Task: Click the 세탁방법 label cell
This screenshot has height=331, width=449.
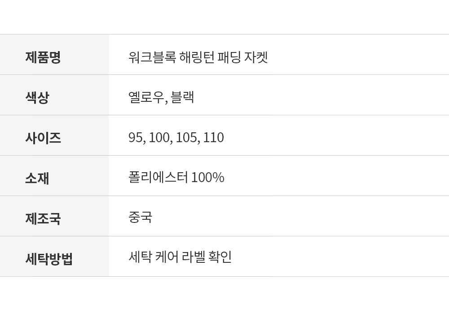Action: click(54, 257)
